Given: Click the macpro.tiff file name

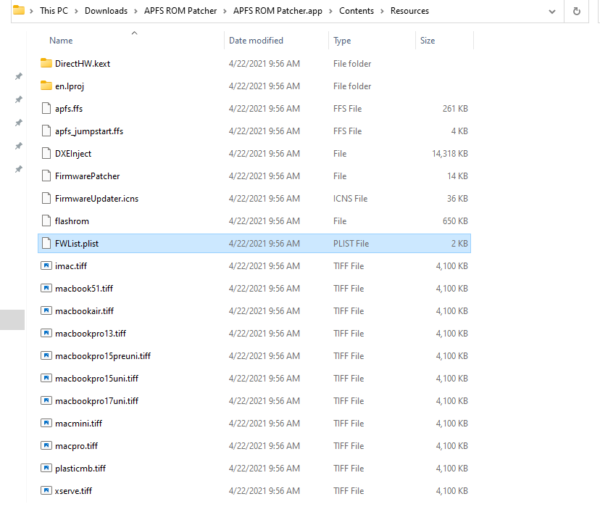Looking at the screenshot, I should [76, 446].
